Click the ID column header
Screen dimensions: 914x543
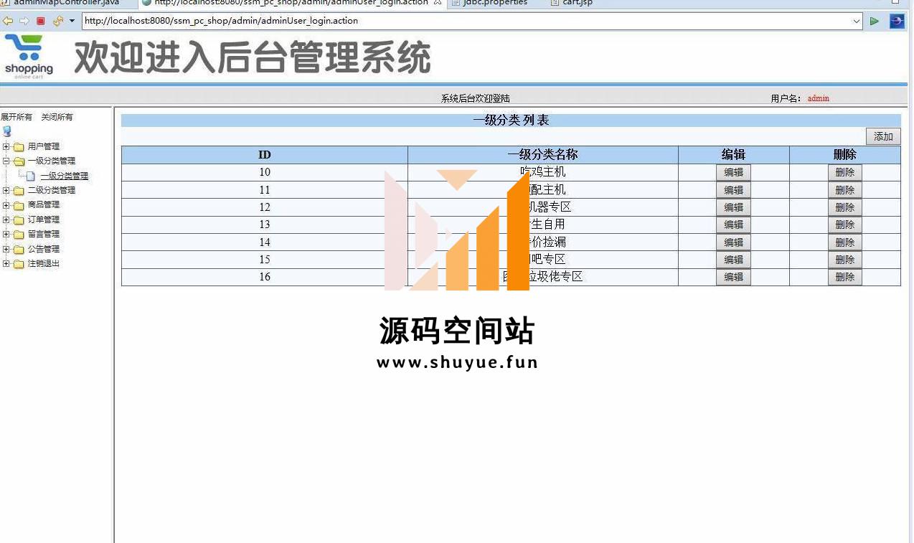point(265,155)
